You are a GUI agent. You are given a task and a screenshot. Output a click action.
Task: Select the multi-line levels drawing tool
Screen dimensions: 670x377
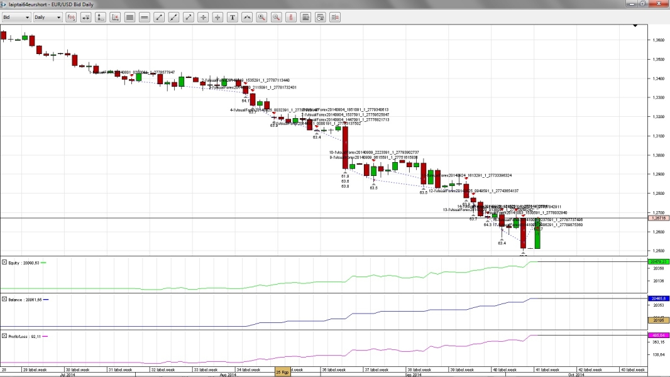click(129, 17)
